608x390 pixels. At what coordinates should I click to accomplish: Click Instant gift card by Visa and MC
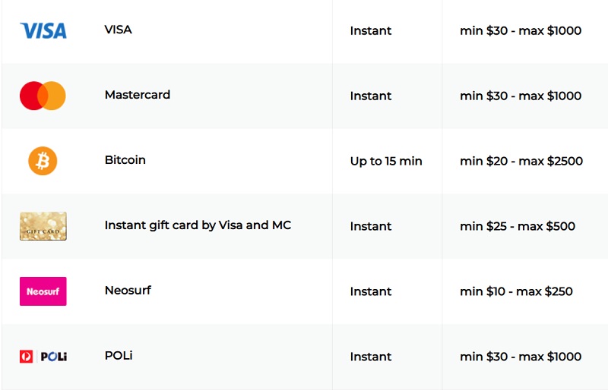(x=198, y=225)
